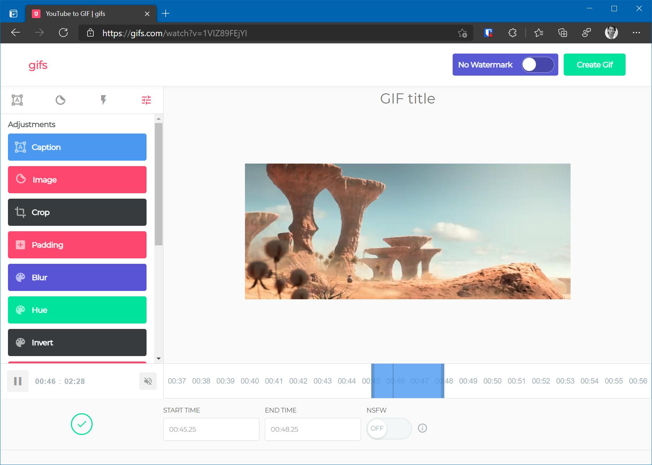Click the adjustments panel scrollbar thumb
Viewport: 652px width, 465px height.
(x=158, y=184)
